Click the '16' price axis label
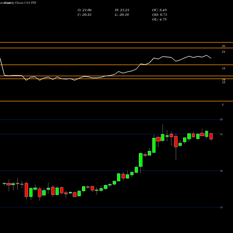The height and width of the screenshot is (233, 233). tap(221, 171)
